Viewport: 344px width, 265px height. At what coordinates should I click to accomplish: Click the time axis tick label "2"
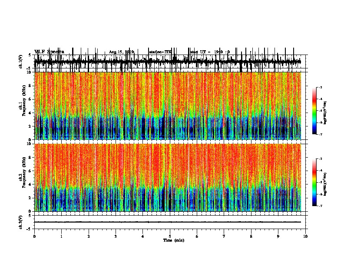[89, 236]
